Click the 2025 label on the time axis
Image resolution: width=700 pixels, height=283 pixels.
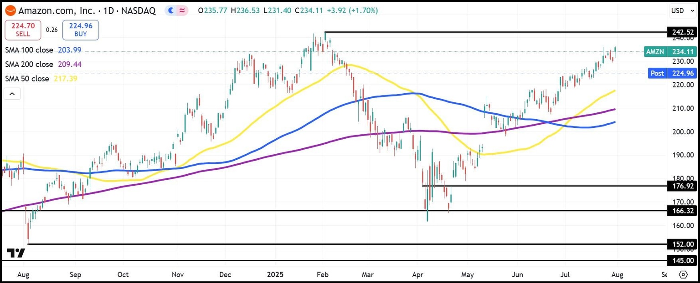tap(275, 274)
